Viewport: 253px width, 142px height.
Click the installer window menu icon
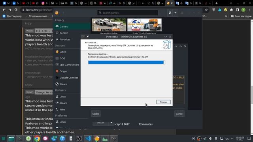tap(83, 37)
